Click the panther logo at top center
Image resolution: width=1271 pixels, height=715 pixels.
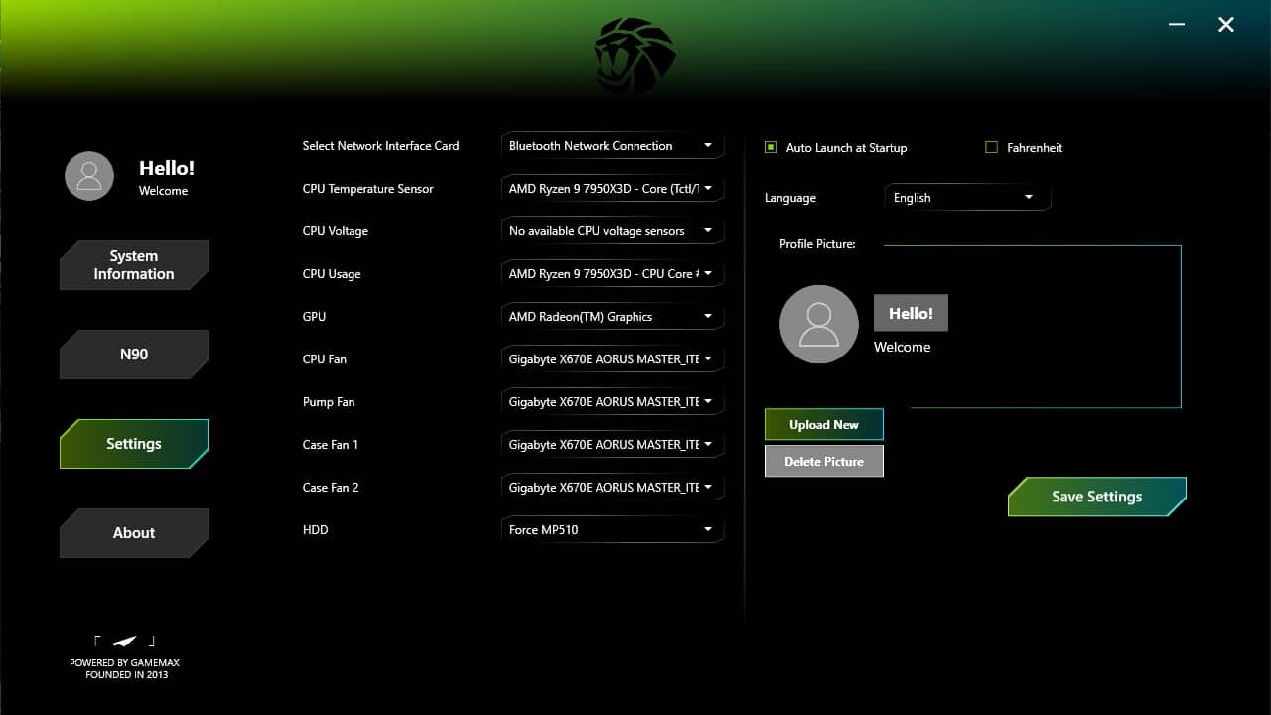(635, 56)
